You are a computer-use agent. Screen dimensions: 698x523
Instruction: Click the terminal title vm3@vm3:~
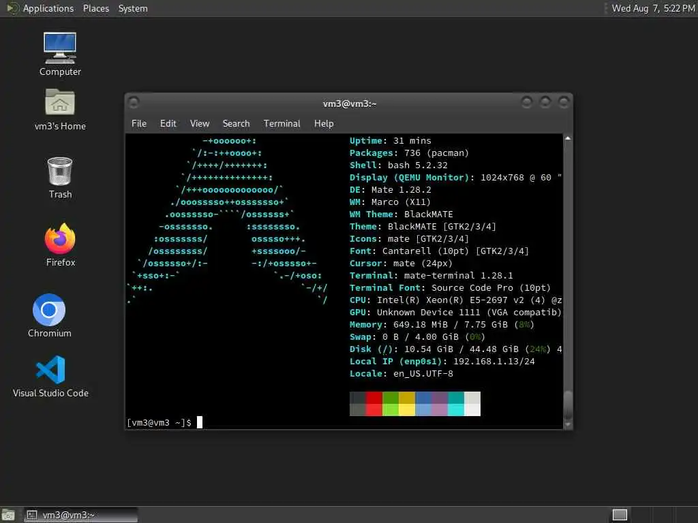click(350, 104)
